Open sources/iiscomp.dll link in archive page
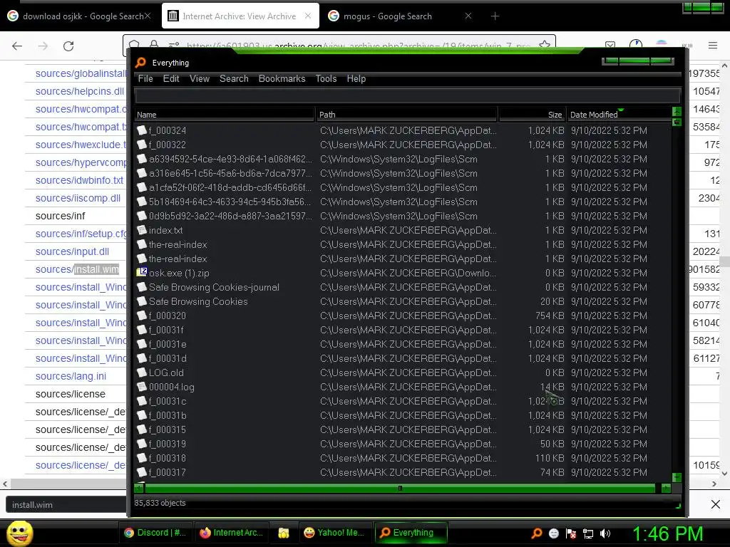Image resolution: width=730 pixels, height=547 pixels. 78,198
